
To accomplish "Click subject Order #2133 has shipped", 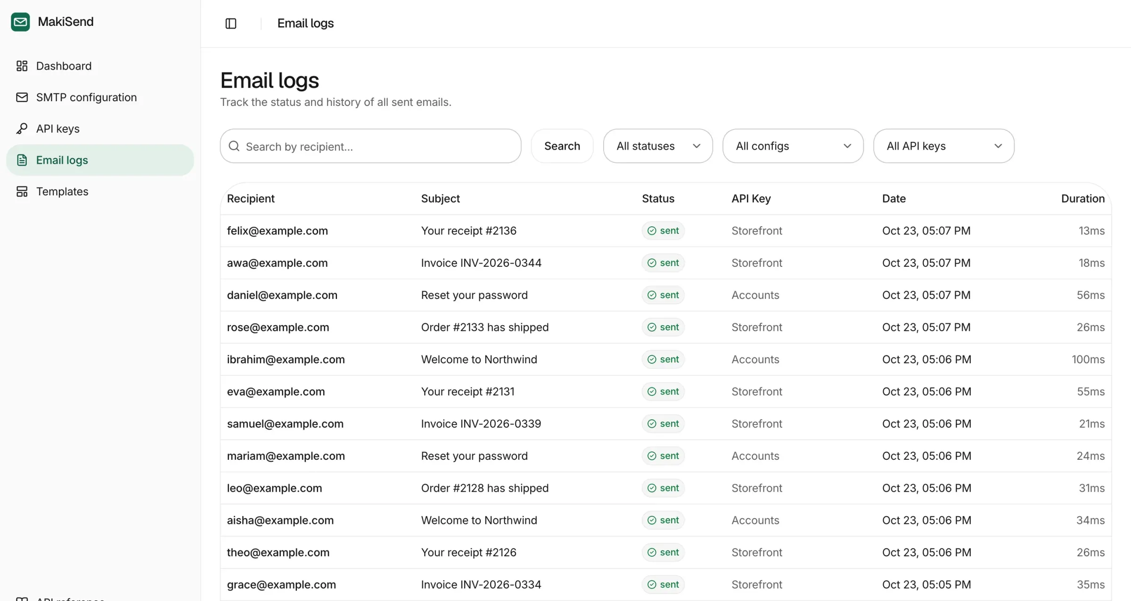I will [x=484, y=327].
